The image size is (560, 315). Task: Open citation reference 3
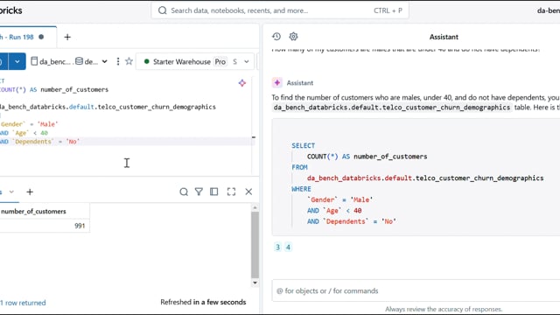point(278,247)
